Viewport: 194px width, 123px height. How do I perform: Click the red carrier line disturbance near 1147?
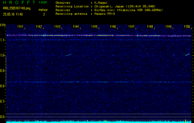tap(137, 36)
